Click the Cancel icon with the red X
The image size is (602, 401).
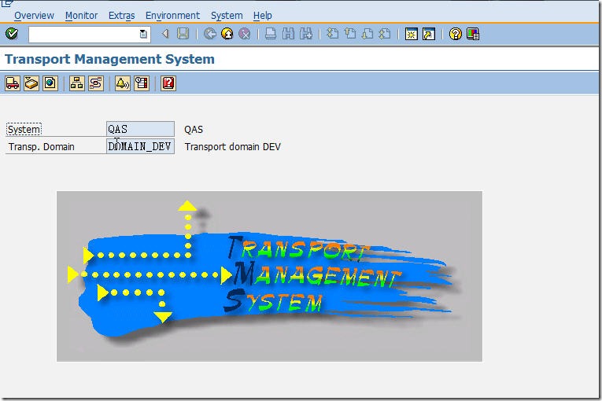point(245,34)
